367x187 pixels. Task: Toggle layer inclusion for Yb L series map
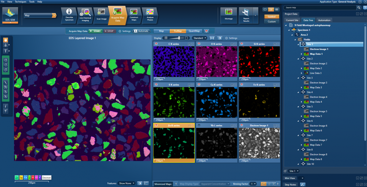pos(199,125)
